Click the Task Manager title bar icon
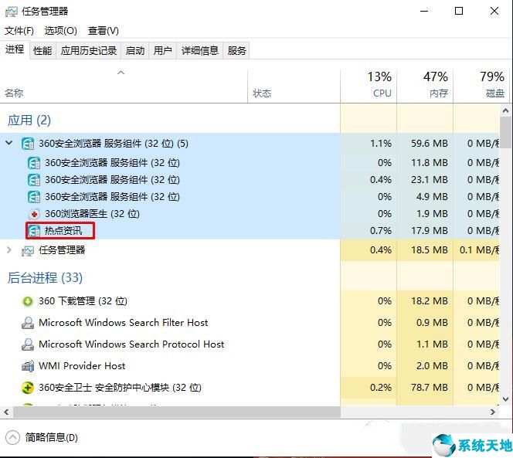Viewport: 513px width, 458px height. tap(12, 12)
